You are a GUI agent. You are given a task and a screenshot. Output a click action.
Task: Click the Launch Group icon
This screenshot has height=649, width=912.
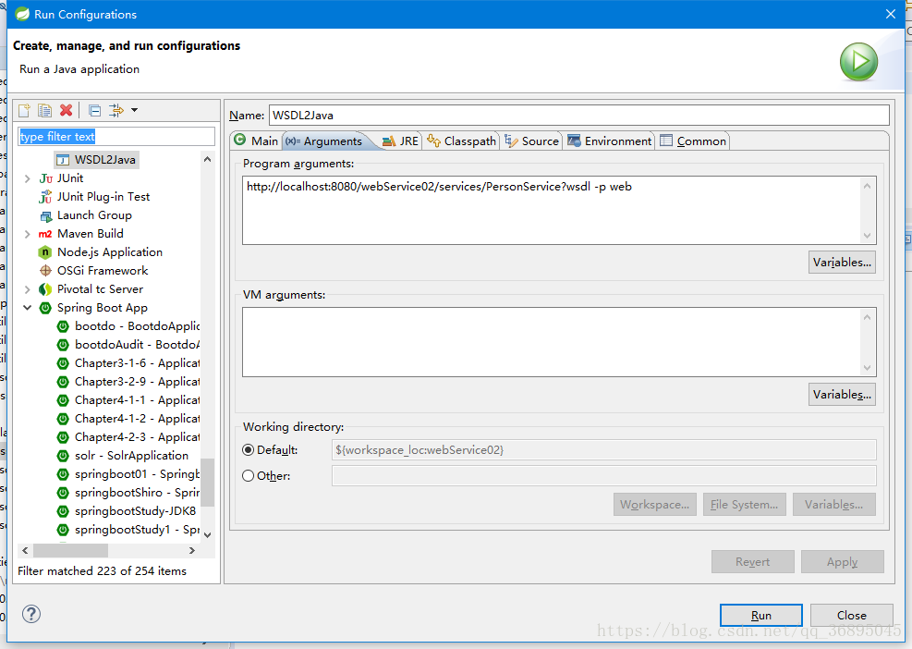45,216
